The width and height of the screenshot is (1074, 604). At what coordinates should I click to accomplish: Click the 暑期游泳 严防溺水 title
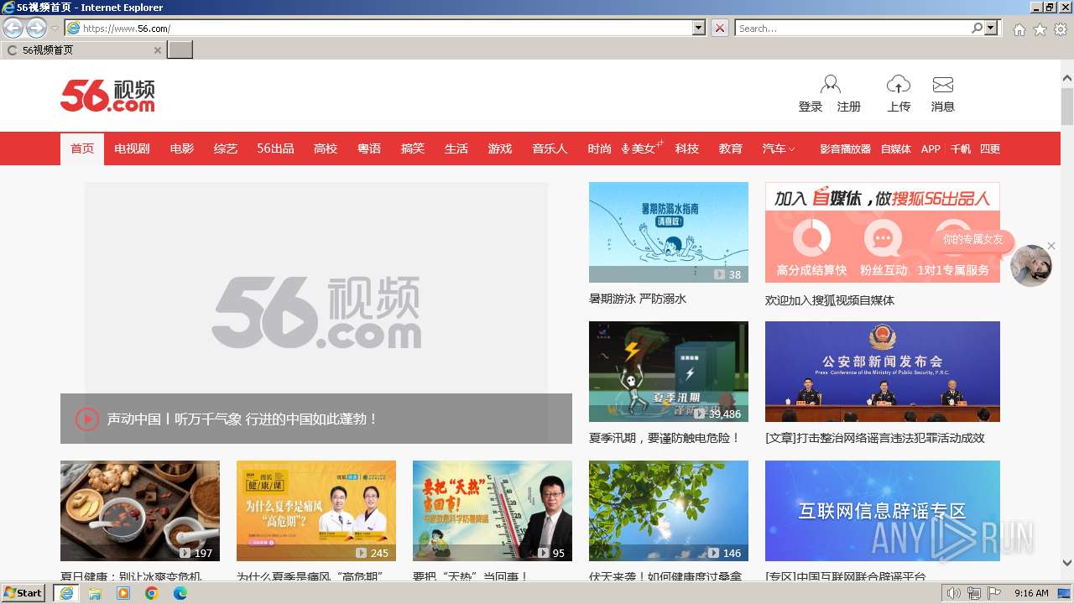pyautogui.click(x=638, y=299)
